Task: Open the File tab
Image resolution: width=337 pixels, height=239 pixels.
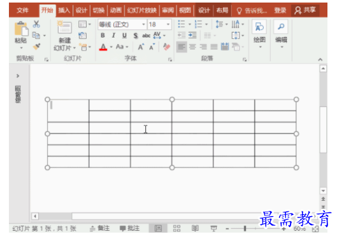Action: 22,10
